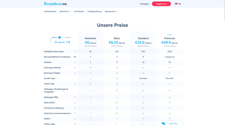
Task: Select the jährlich billing option label
Action: (54, 37)
